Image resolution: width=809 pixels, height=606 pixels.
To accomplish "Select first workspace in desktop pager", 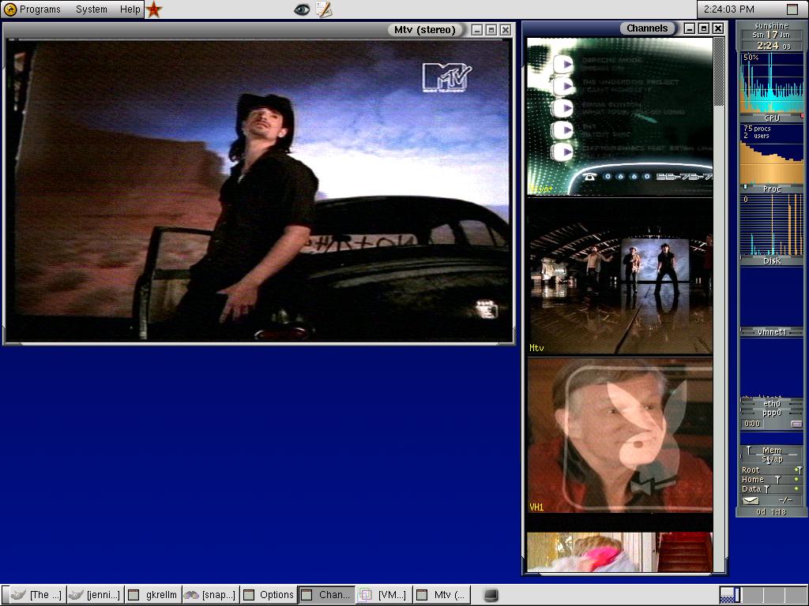I will [x=726, y=595].
